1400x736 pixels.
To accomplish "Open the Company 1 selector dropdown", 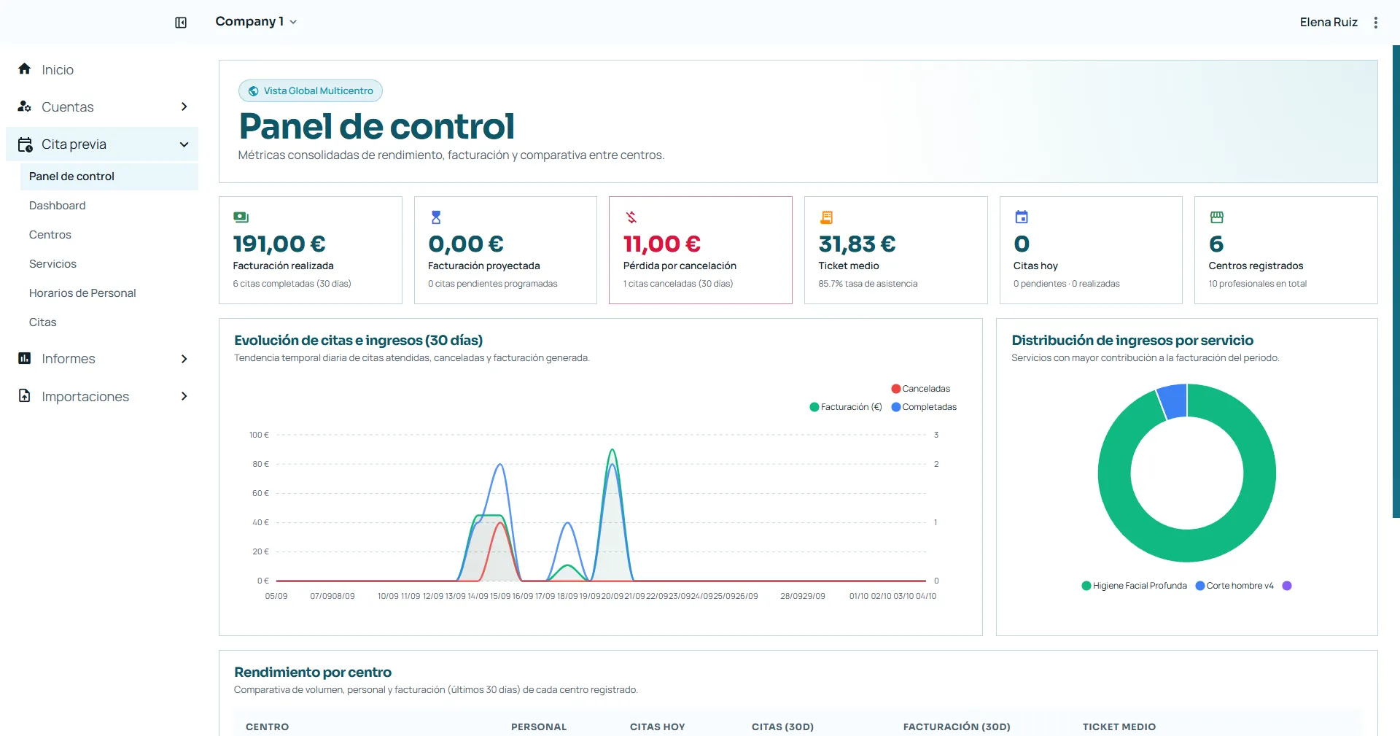I will pos(256,22).
